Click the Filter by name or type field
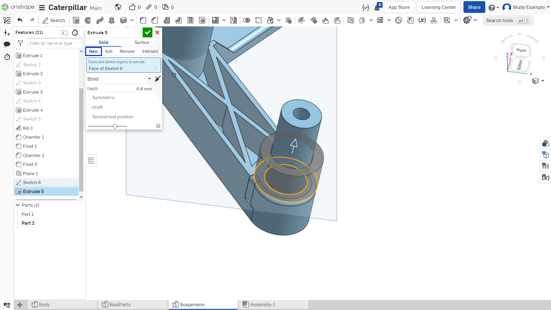This screenshot has height=310, width=551. pos(55,43)
